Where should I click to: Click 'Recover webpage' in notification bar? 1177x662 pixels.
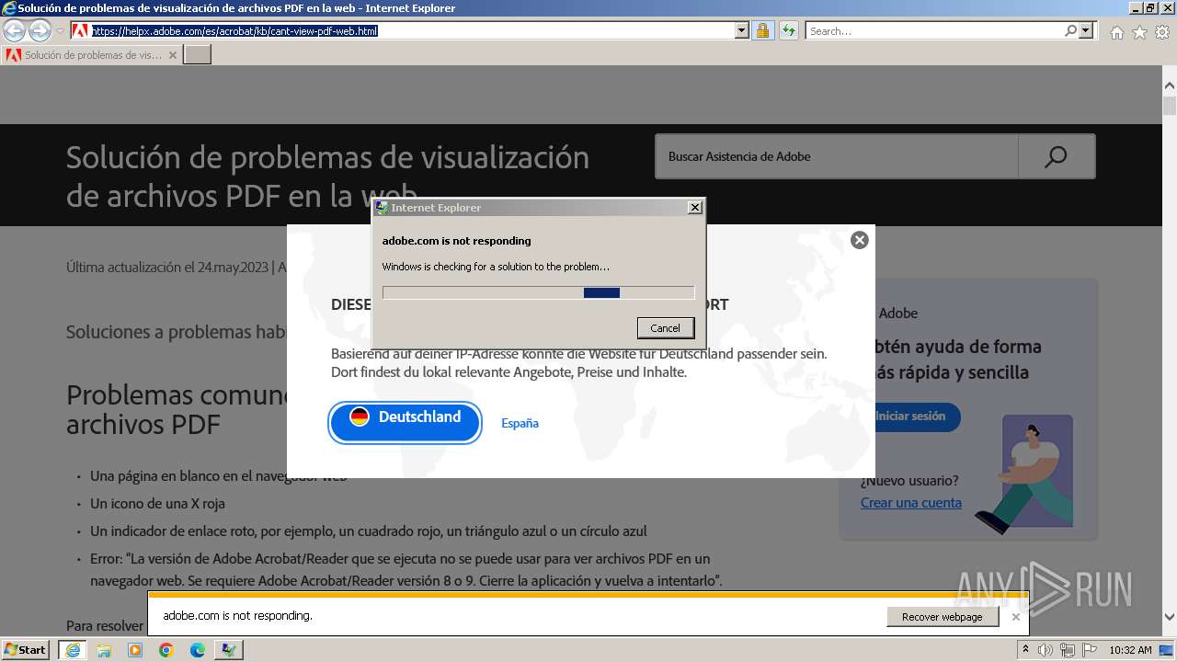(x=943, y=617)
